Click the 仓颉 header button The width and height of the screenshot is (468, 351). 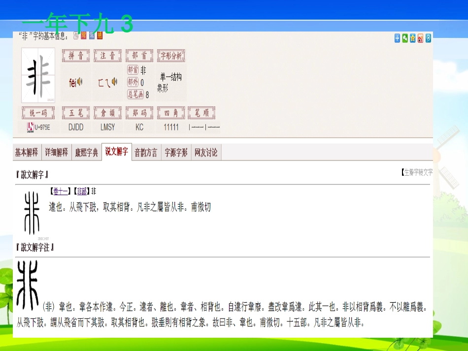[107, 113]
